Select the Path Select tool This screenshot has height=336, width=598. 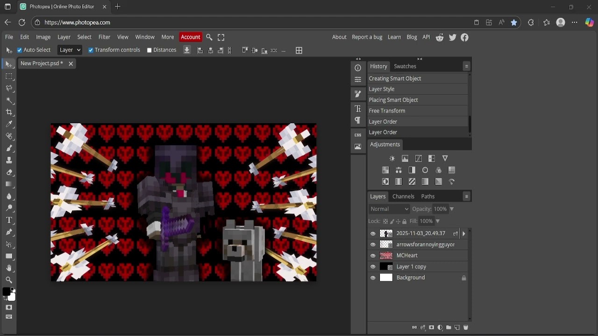click(9, 244)
